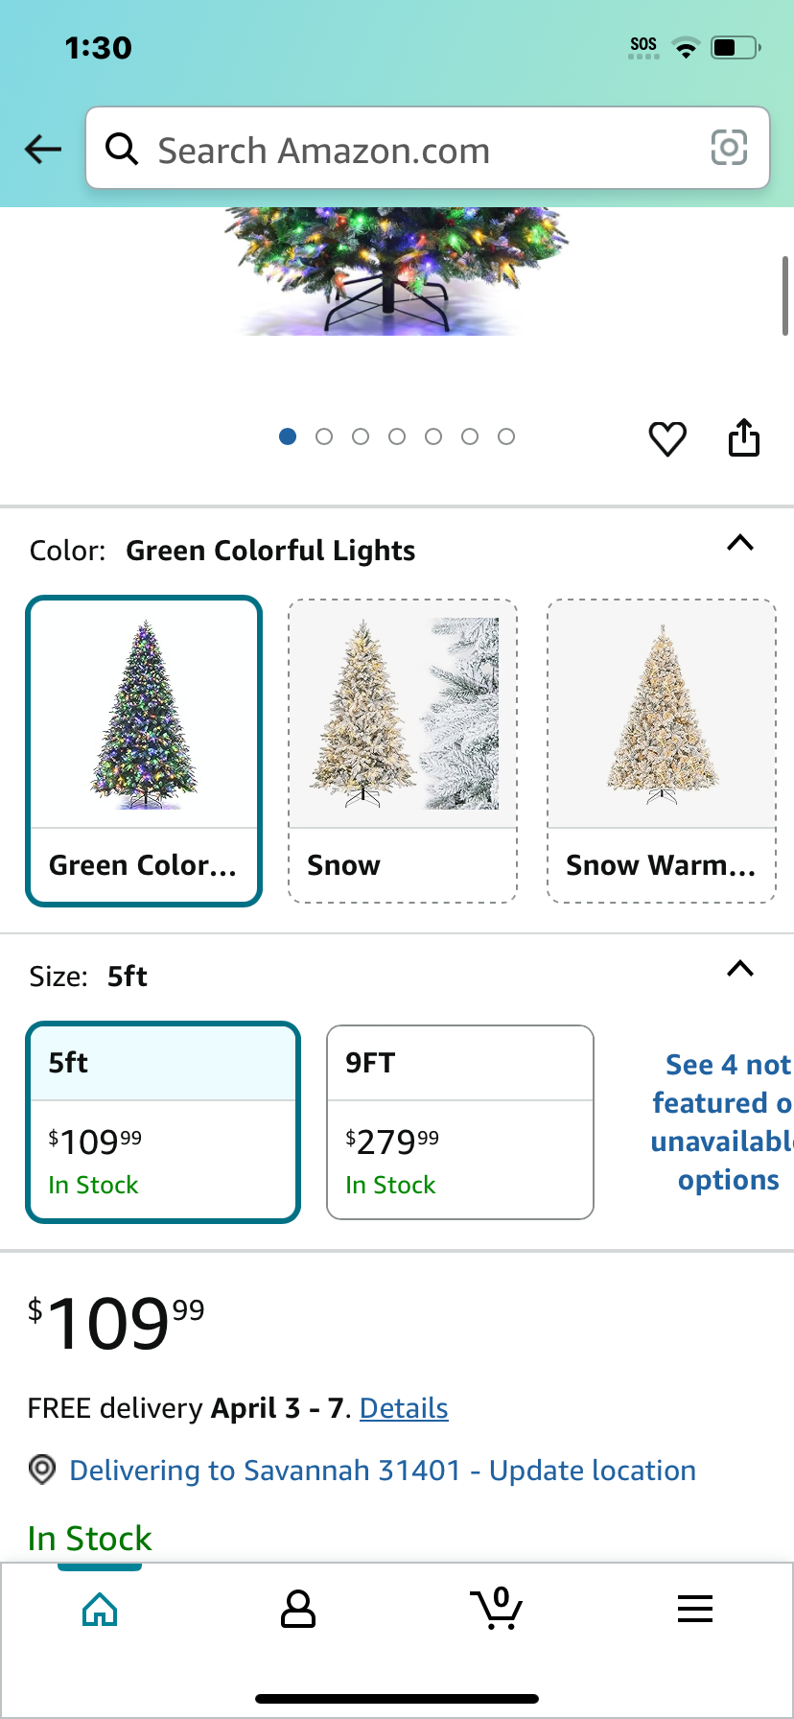The width and height of the screenshot is (794, 1719).
Task: Collapse the Color section chevron
Action: (740, 543)
